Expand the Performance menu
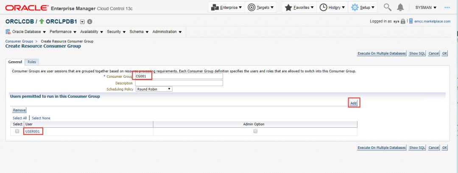 pyautogui.click(x=63, y=32)
